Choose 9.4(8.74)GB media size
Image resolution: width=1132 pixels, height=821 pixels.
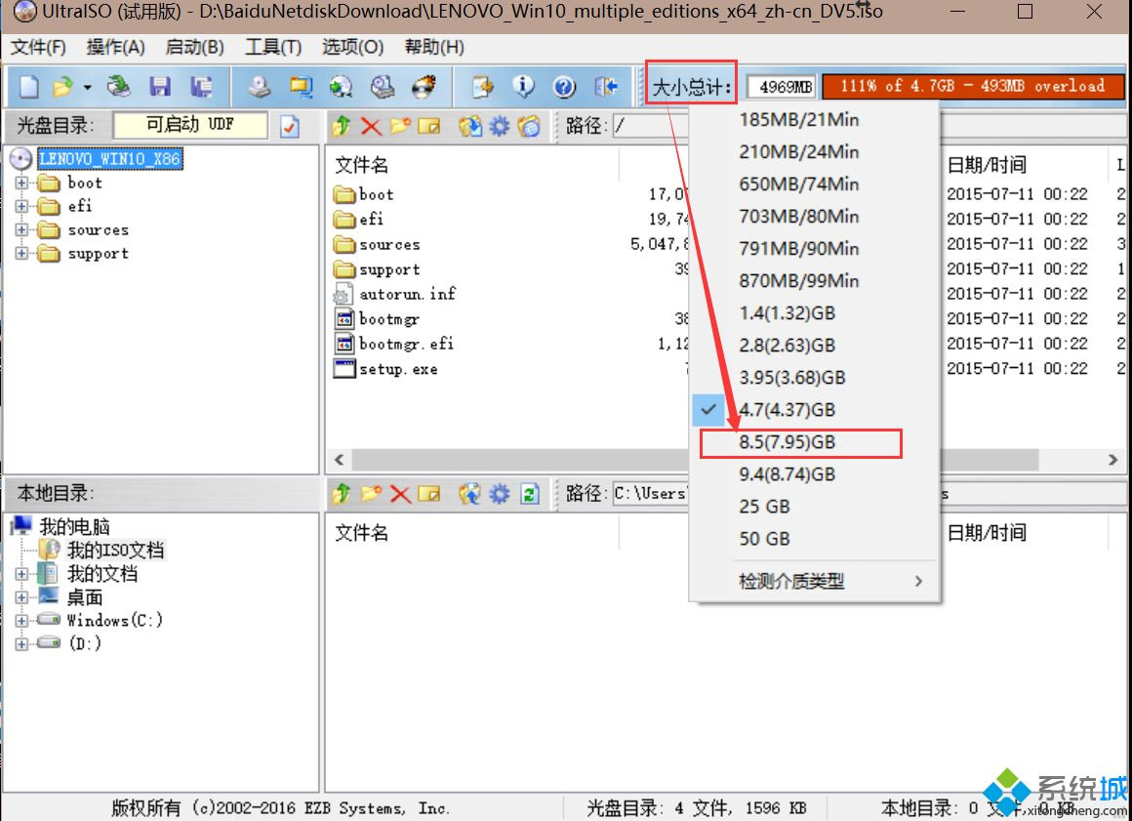pyautogui.click(x=814, y=474)
